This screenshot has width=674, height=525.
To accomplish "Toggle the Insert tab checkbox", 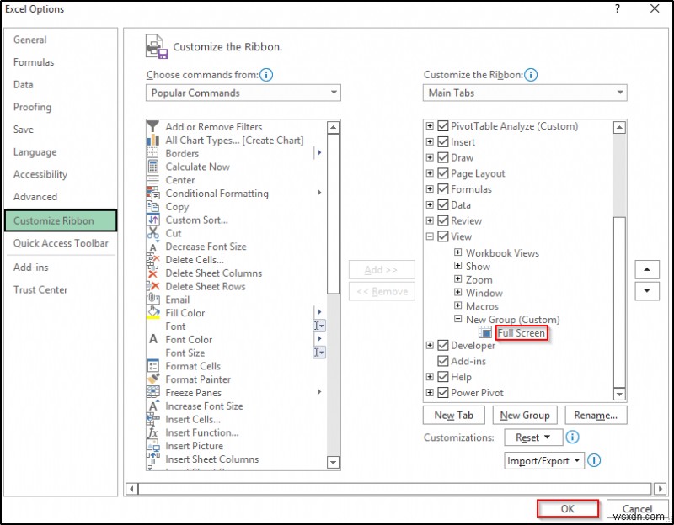I will point(443,142).
